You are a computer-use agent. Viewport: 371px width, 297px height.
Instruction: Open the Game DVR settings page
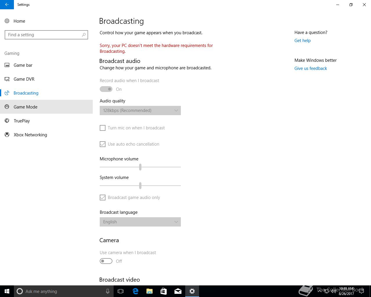[x=46, y=79]
